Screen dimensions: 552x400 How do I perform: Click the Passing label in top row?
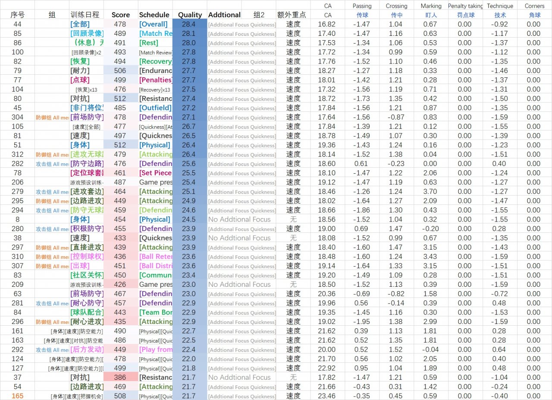click(362, 6)
